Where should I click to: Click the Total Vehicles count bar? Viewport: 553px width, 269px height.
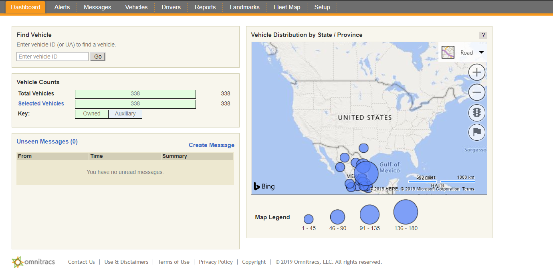135,94
